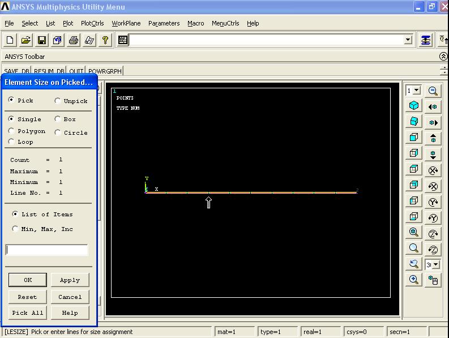The width and height of the screenshot is (449, 338).
Task: Rotate clockwise about Y axis icon
Action: (x=433, y=202)
